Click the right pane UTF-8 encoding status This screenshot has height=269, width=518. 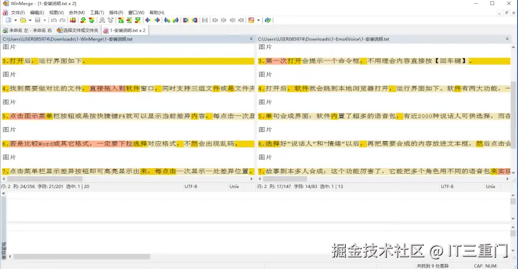tap(447, 187)
